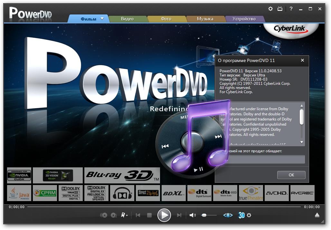The height and width of the screenshot is (230, 331).
Task: Open help question mark icon
Action: (x=291, y=9)
